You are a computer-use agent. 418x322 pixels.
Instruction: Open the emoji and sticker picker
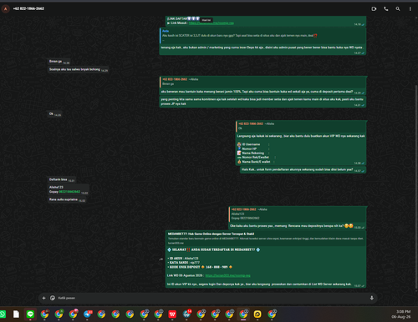click(x=53, y=298)
